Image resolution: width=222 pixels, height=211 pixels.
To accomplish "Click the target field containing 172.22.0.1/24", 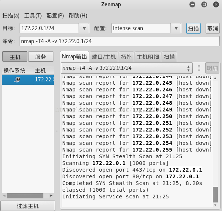I will pos(49,28).
